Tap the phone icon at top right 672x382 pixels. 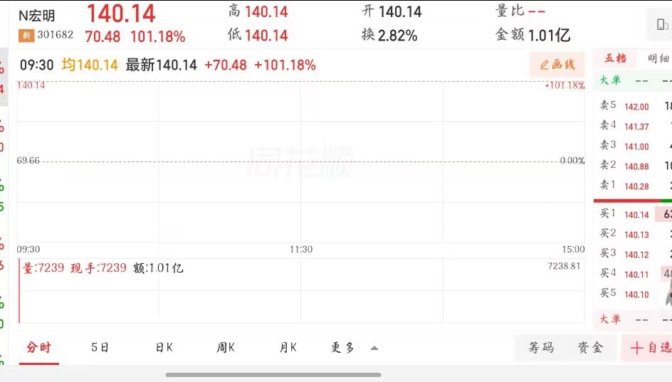click(x=661, y=26)
